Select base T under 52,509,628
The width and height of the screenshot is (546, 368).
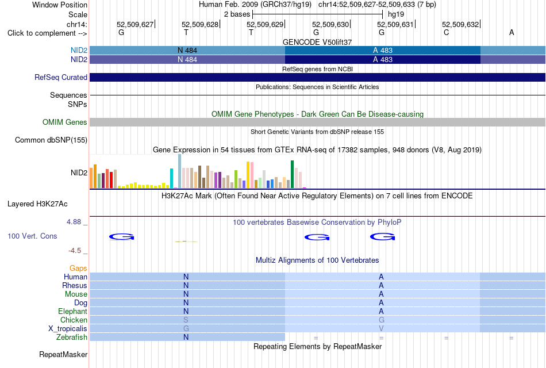coord(186,32)
